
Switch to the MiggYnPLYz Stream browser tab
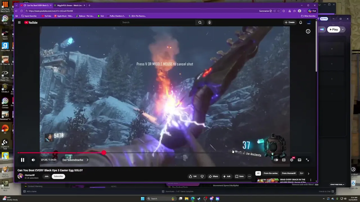69,5
